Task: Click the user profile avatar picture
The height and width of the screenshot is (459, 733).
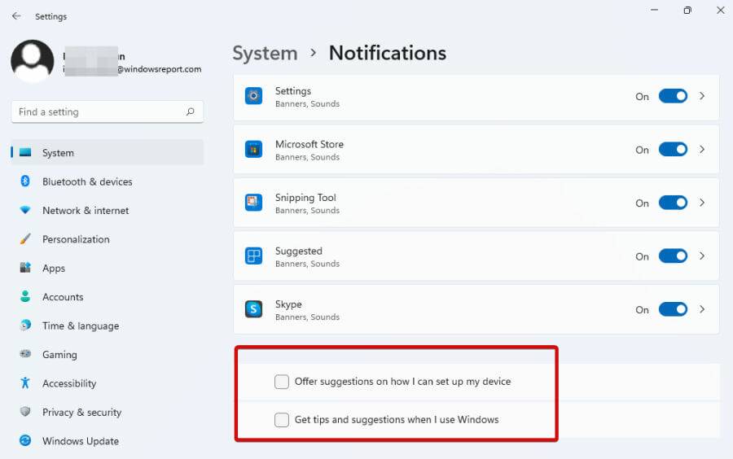Action: [33, 61]
